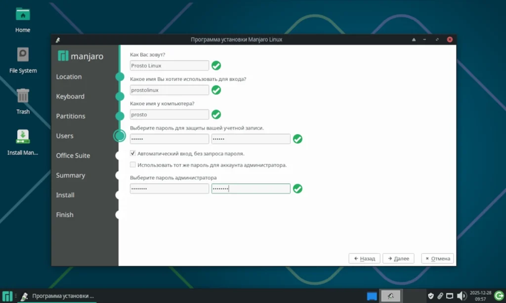Click the keep-above arrow icon in titlebar
Image resolution: width=506 pixels, height=303 pixels.
[x=414, y=39]
